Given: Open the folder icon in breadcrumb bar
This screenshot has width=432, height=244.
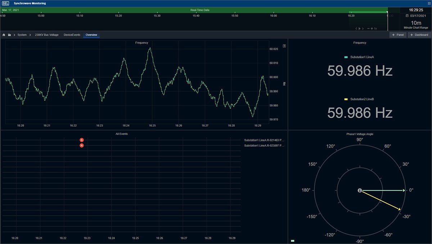Looking at the screenshot, I should pos(9,35).
